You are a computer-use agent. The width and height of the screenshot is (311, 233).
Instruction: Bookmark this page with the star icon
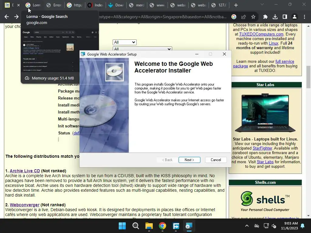253,17
